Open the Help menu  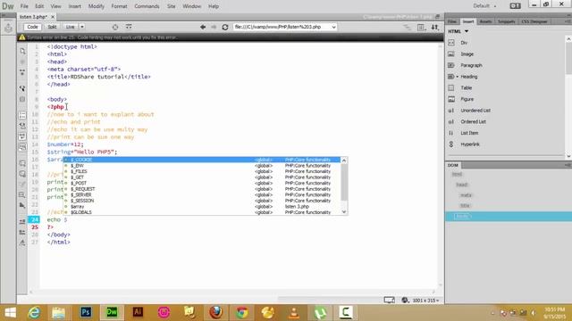(214, 6)
